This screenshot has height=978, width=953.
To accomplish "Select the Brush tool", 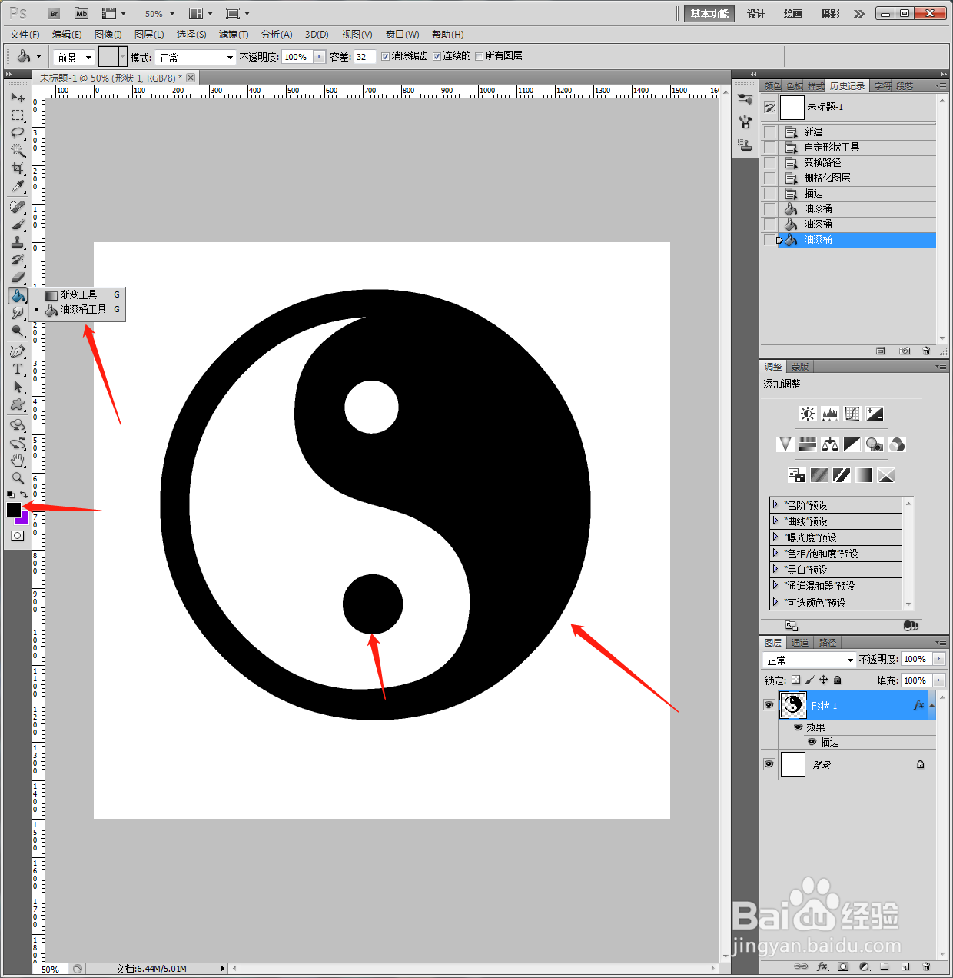I will point(18,225).
